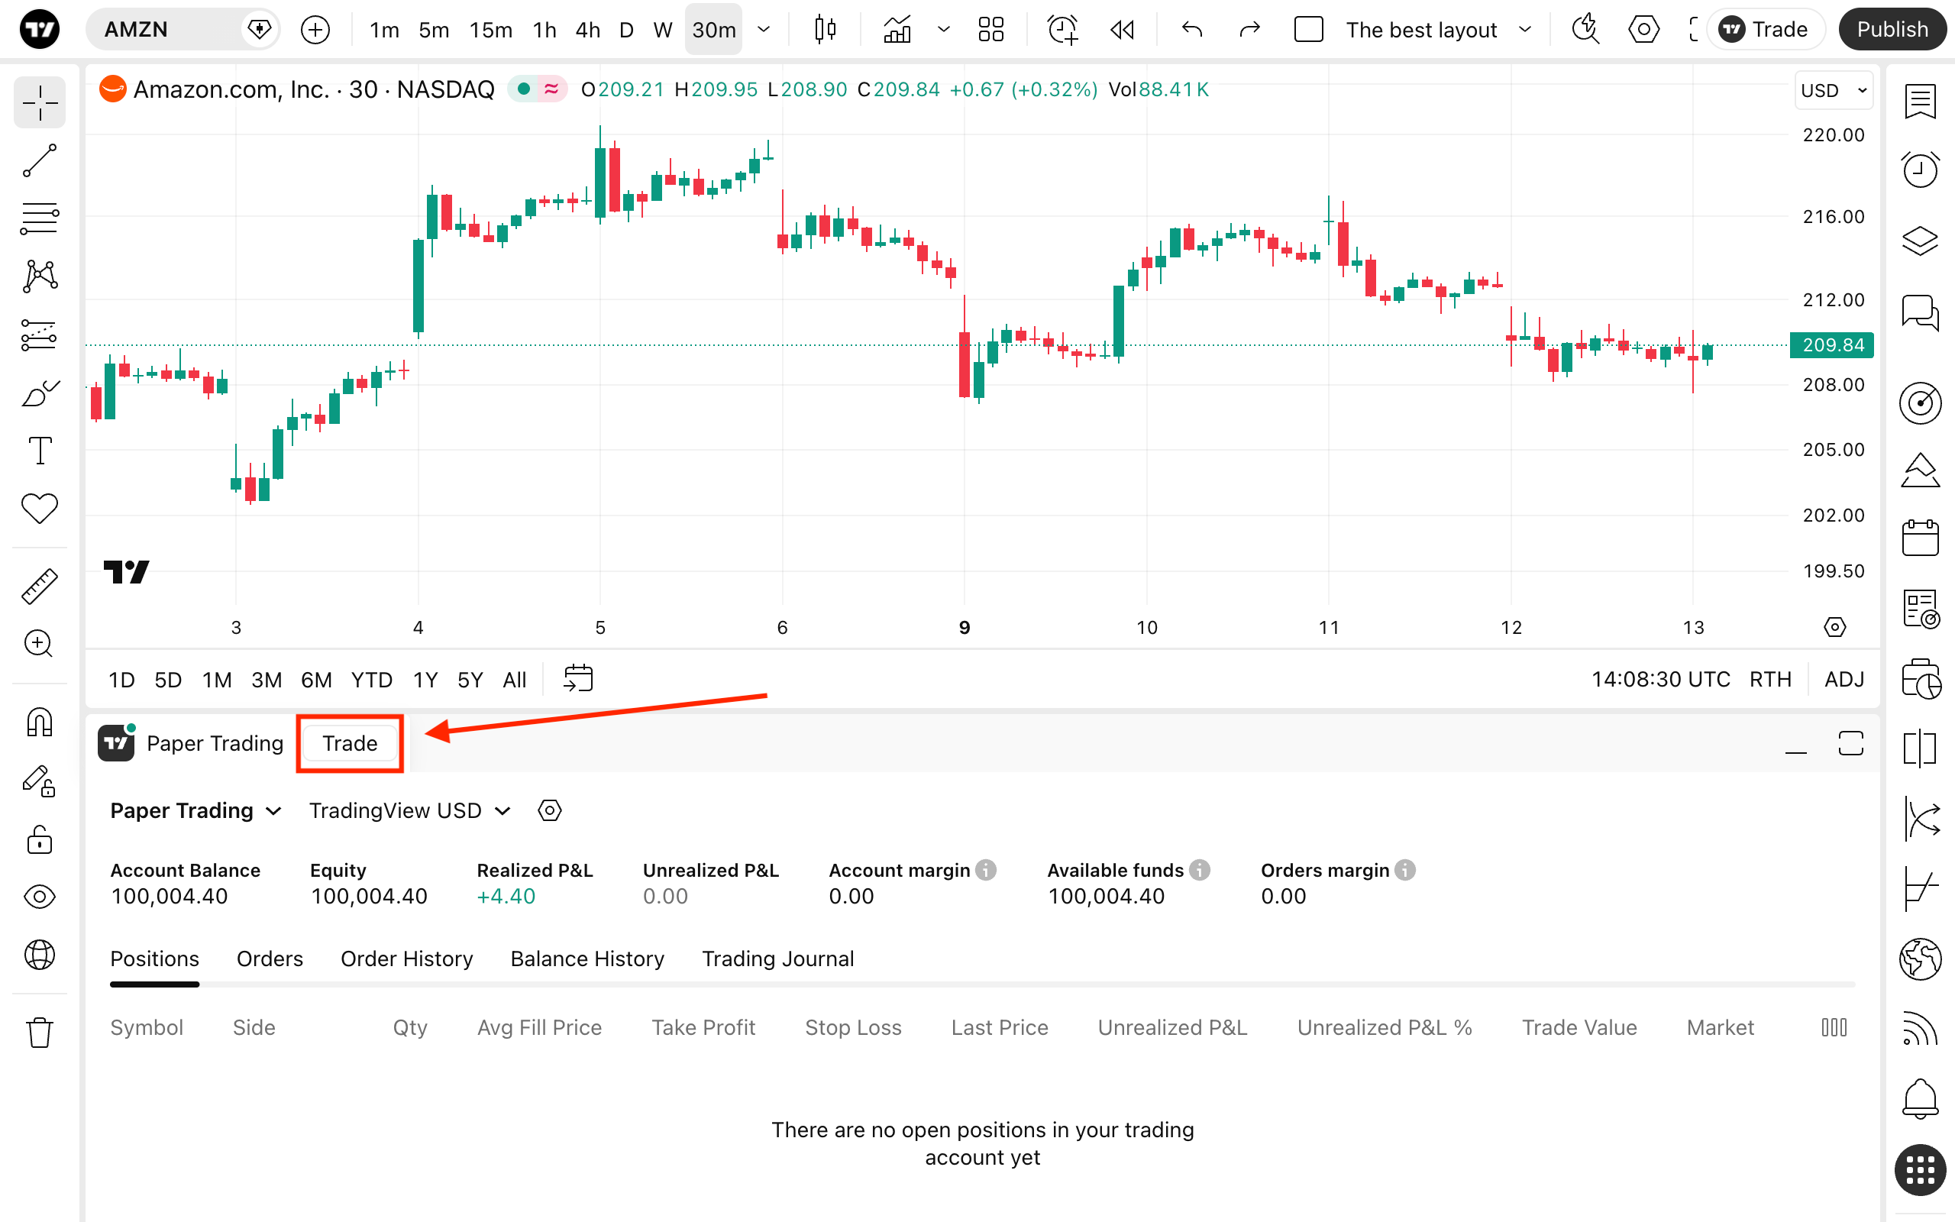Toggle the ADJ adjusted data setting
The width and height of the screenshot is (1955, 1222).
tap(1844, 679)
